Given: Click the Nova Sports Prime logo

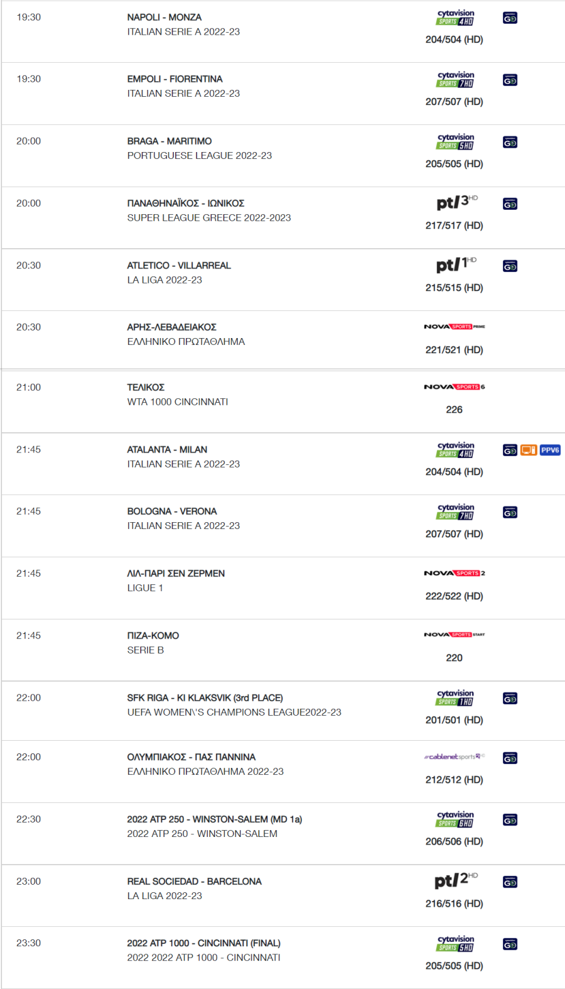Looking at the screenshot, I should point(455,327).
